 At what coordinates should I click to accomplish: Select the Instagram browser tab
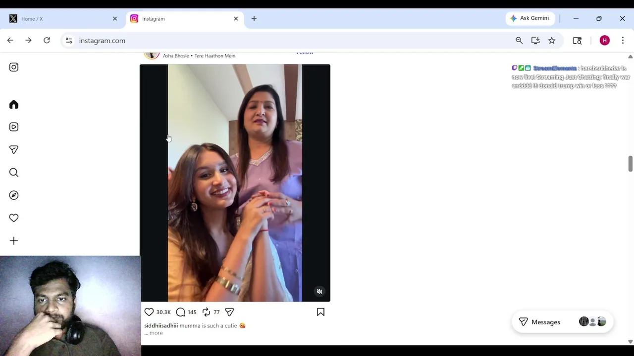pyautogui.click(x=184, y=19)
